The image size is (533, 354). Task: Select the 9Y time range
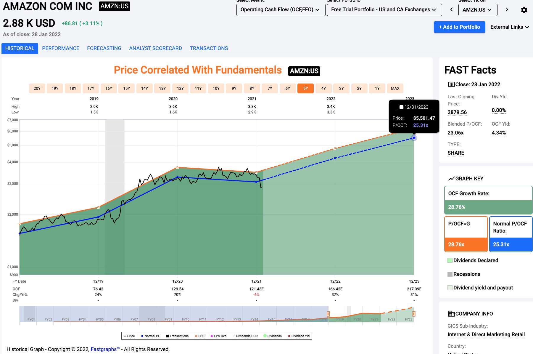coord(234,88)
